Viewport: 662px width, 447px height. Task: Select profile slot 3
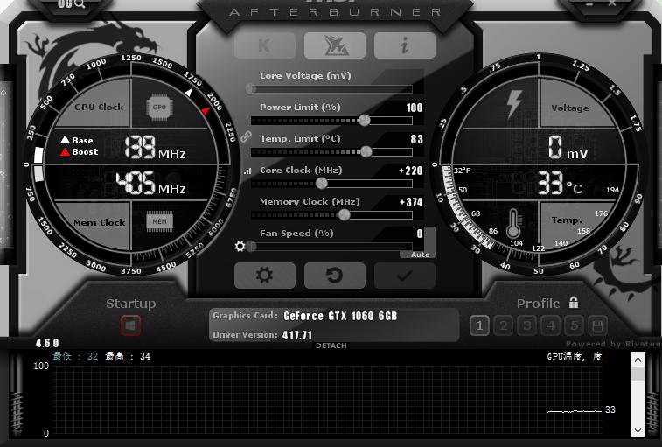[x=526, y=326]
